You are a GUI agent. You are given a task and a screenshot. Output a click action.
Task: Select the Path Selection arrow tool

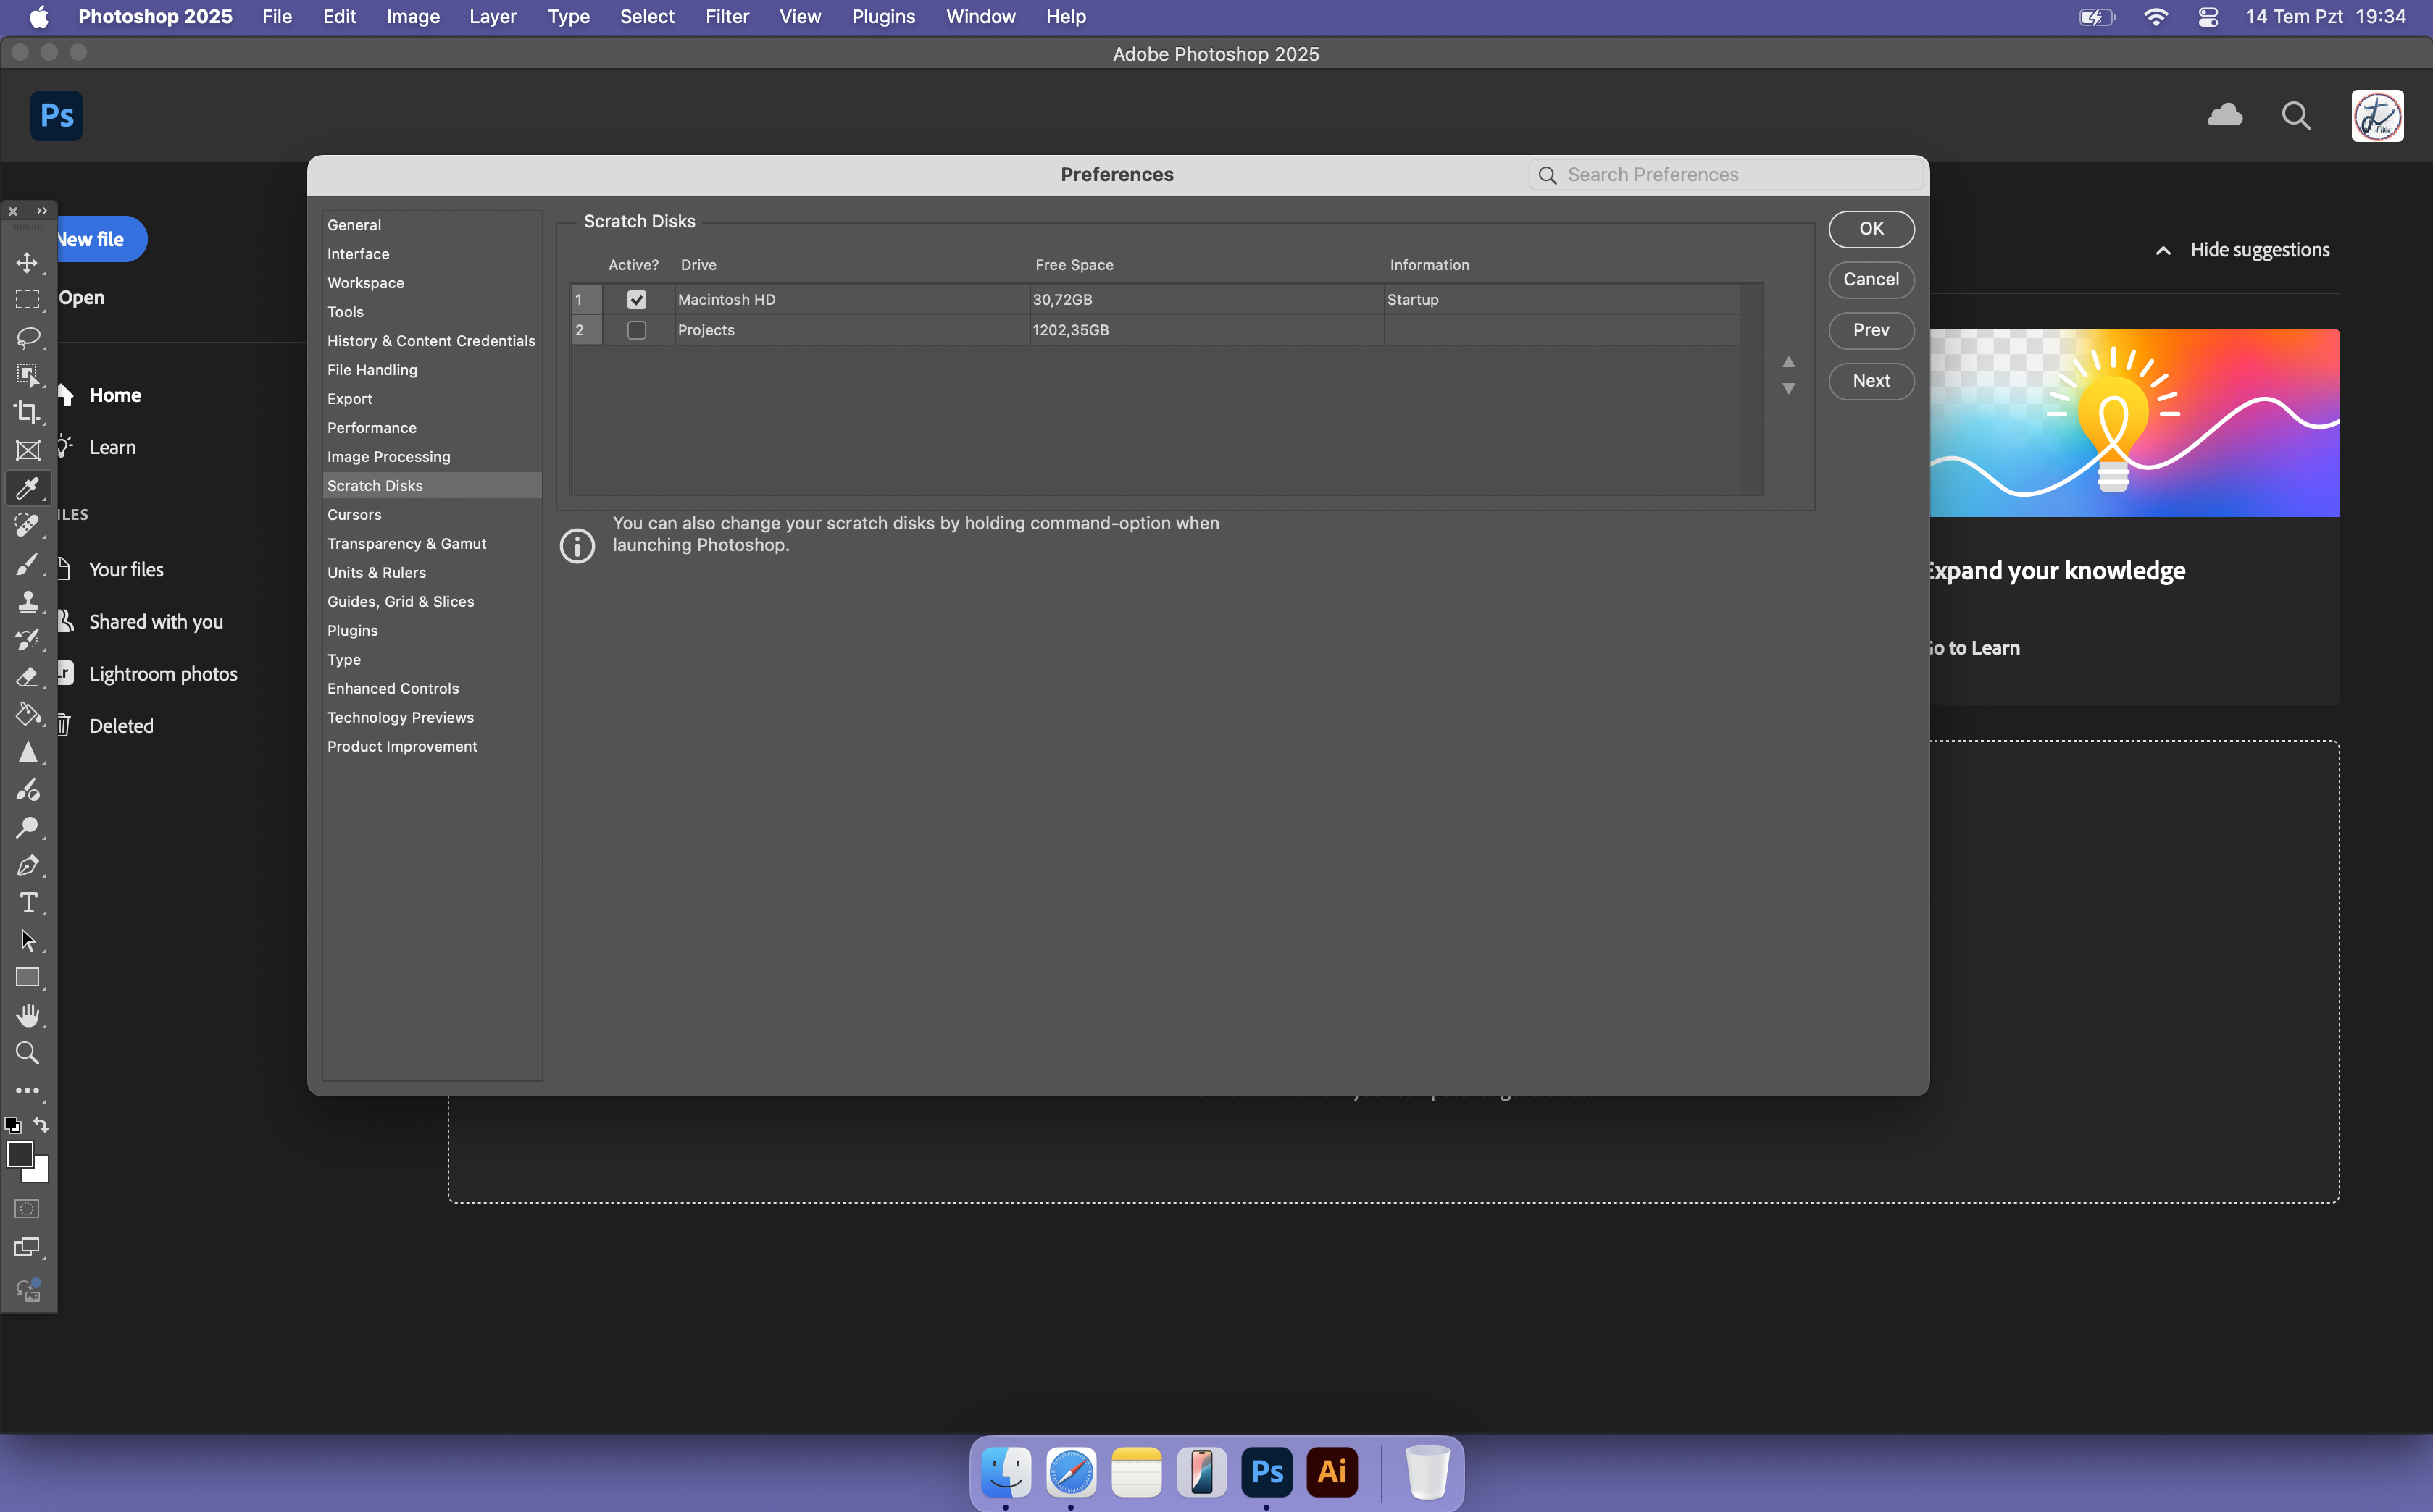(27, 940)
